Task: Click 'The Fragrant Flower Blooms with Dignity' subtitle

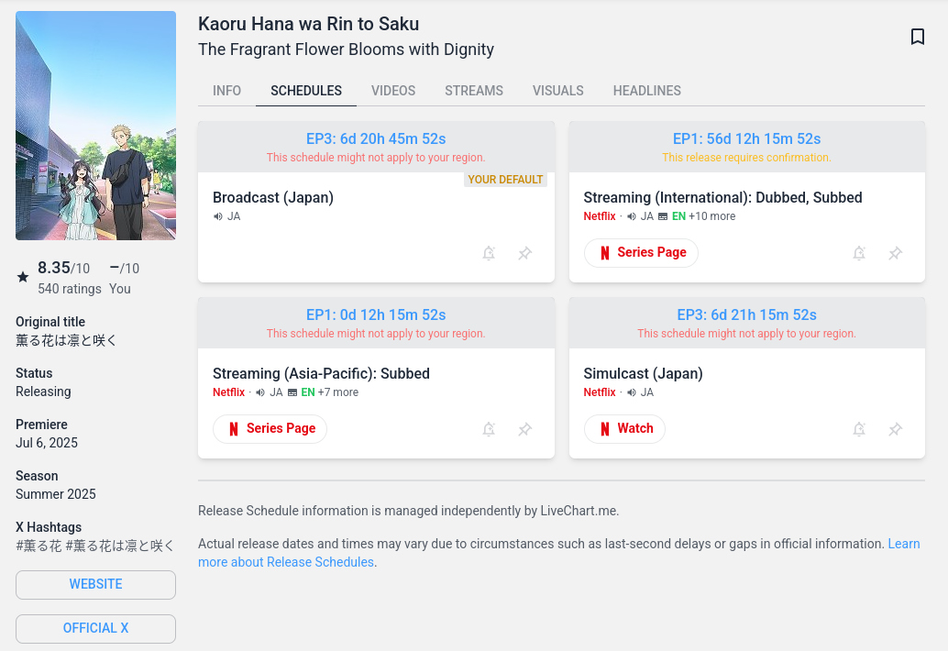Action: point(346,50)
